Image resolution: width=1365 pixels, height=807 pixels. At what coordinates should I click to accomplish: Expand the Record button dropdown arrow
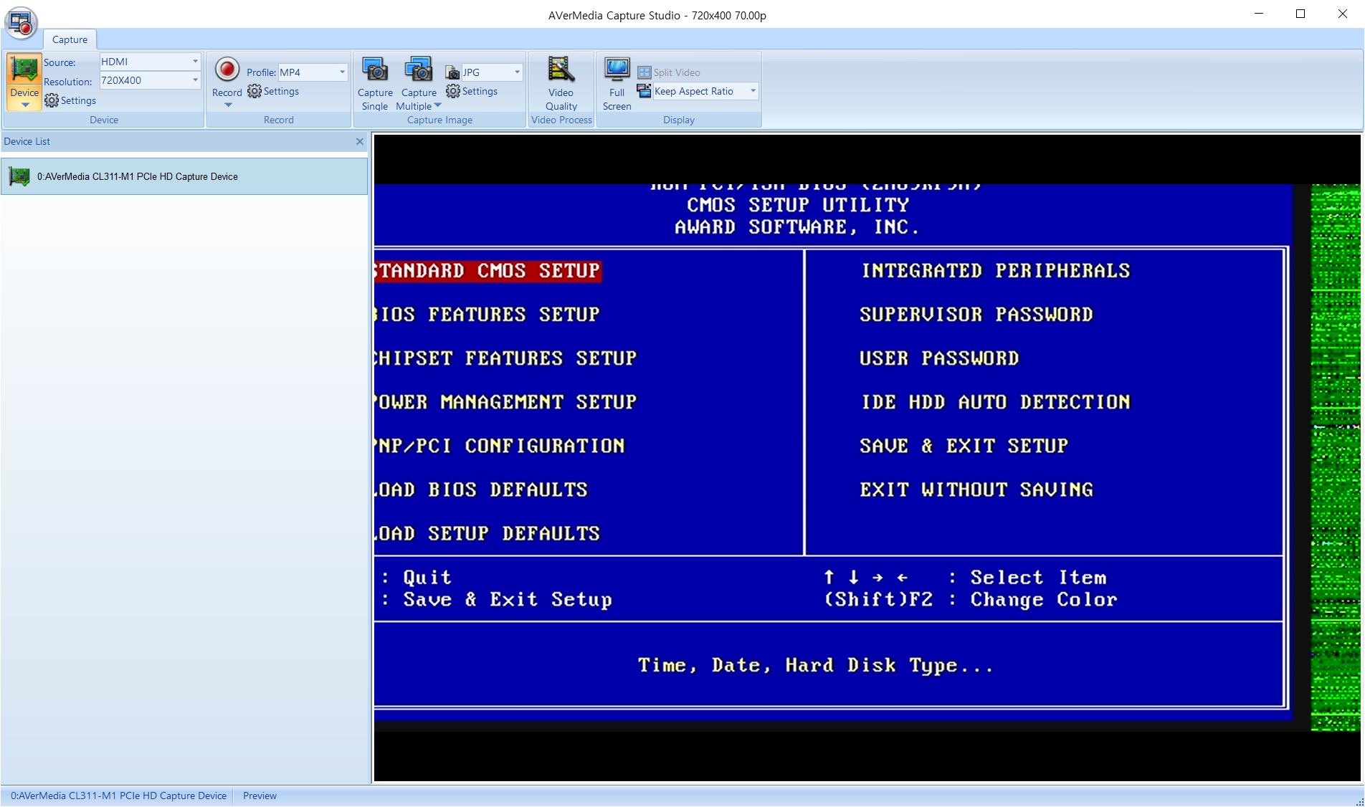click(x=228, y=105)
